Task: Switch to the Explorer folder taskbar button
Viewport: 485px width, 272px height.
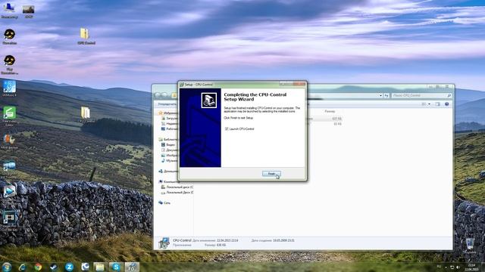Action: (x=100, y=267)
